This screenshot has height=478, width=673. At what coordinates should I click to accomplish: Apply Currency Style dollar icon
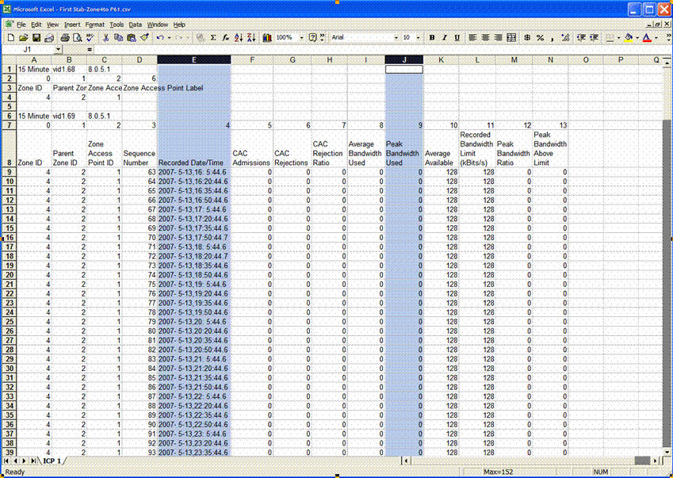(527, 38)
